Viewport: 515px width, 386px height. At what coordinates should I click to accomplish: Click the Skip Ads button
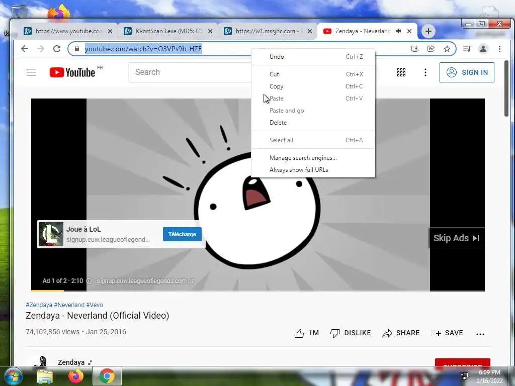(456, 238)
